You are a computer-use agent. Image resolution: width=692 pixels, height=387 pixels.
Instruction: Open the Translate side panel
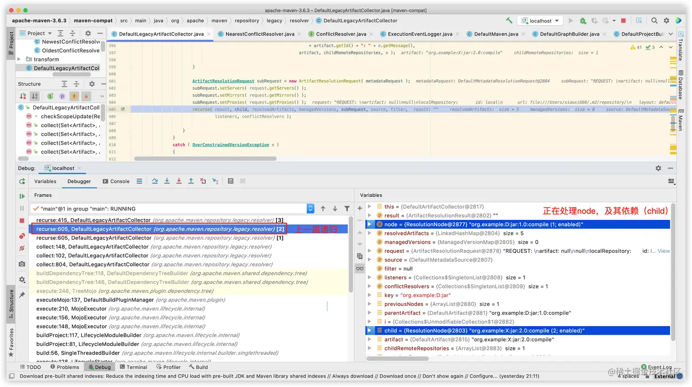tap(681, 46)
